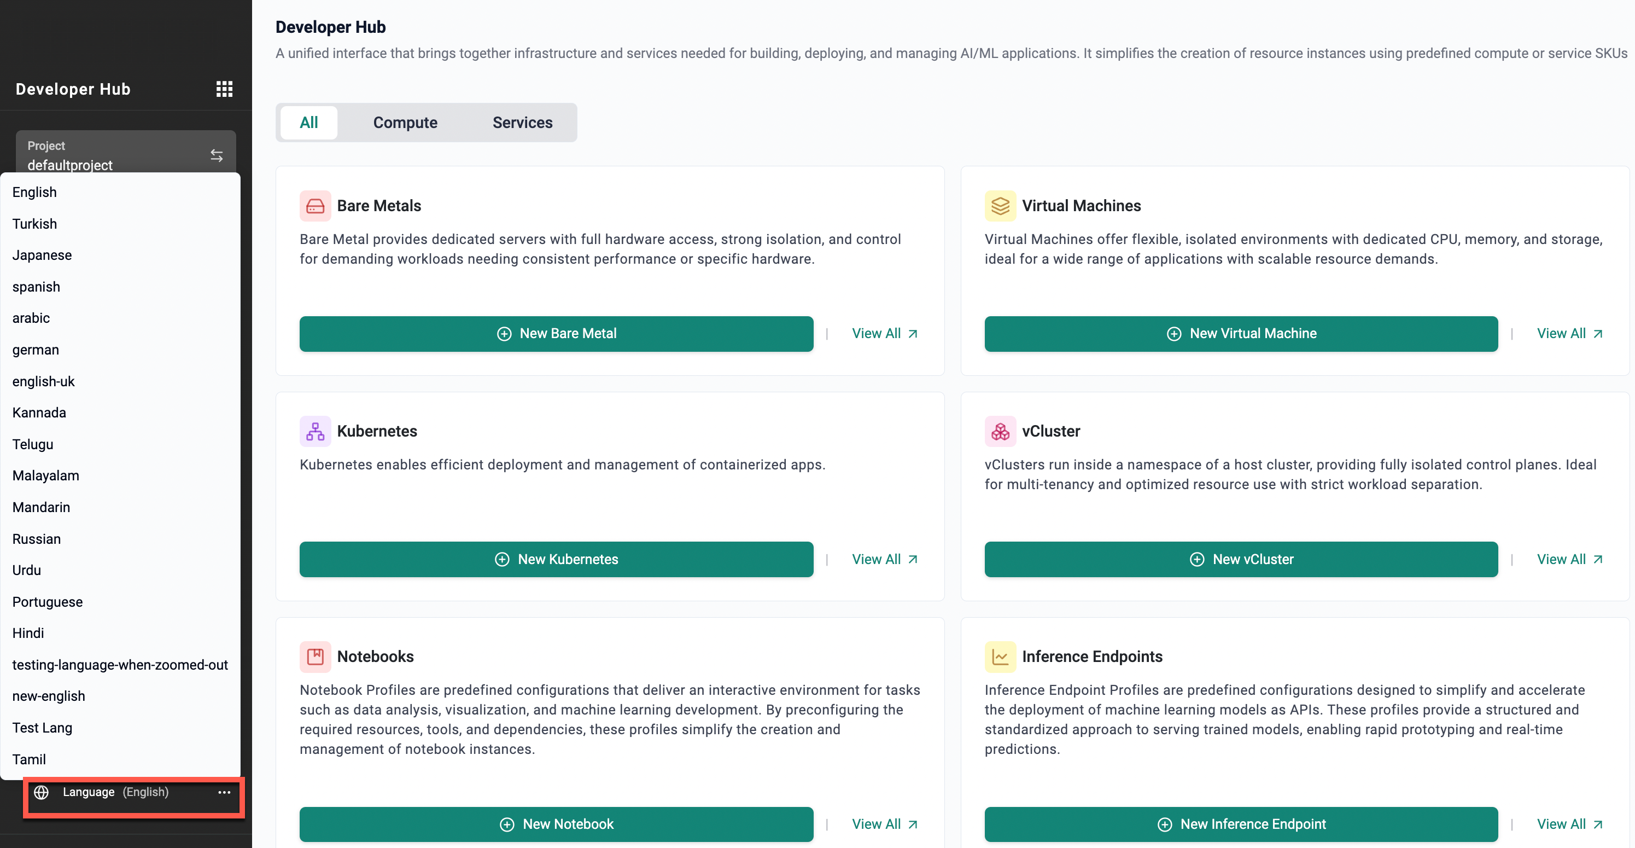Image resolution: width=1635 pixels, height=848 pixels.
Task: Click the Virtual Machines layers icon
Action: pyautogui.click(x=1000, y=206)
